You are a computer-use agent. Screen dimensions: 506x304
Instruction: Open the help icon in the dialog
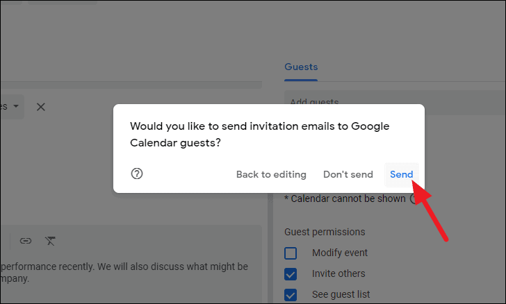click(x=137, y=174)
